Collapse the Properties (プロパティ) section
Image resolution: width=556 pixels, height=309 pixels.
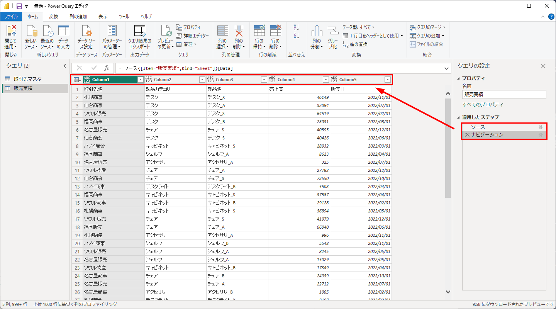tap(459, 78)
